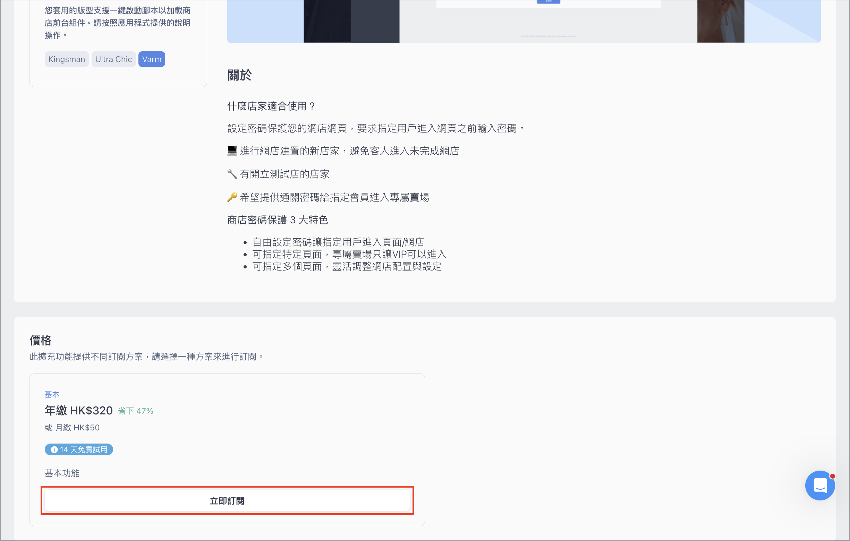Select the Varm theme tag
The image size is (850, 541).
pyautogui.click(x=152, y=59)
